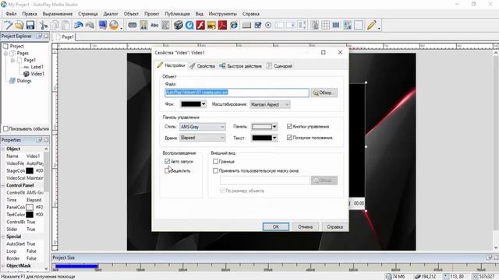
Task: Insert a Button object from toolbar
Action: (133, 25)
